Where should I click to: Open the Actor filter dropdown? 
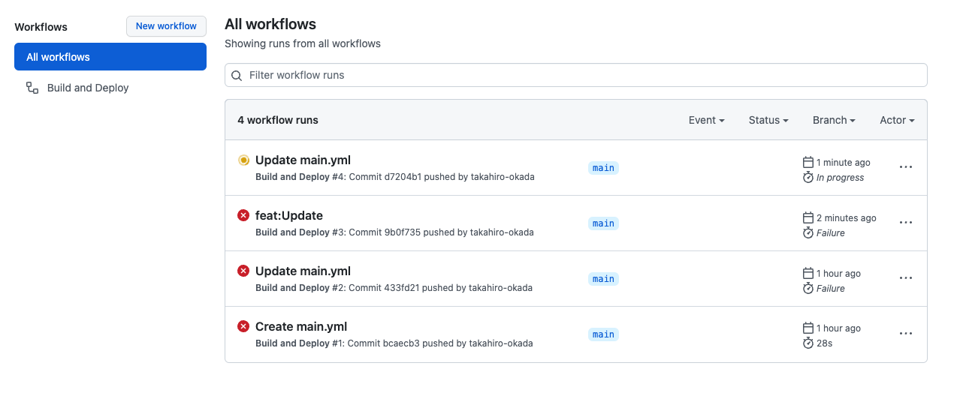coord(897,120)
